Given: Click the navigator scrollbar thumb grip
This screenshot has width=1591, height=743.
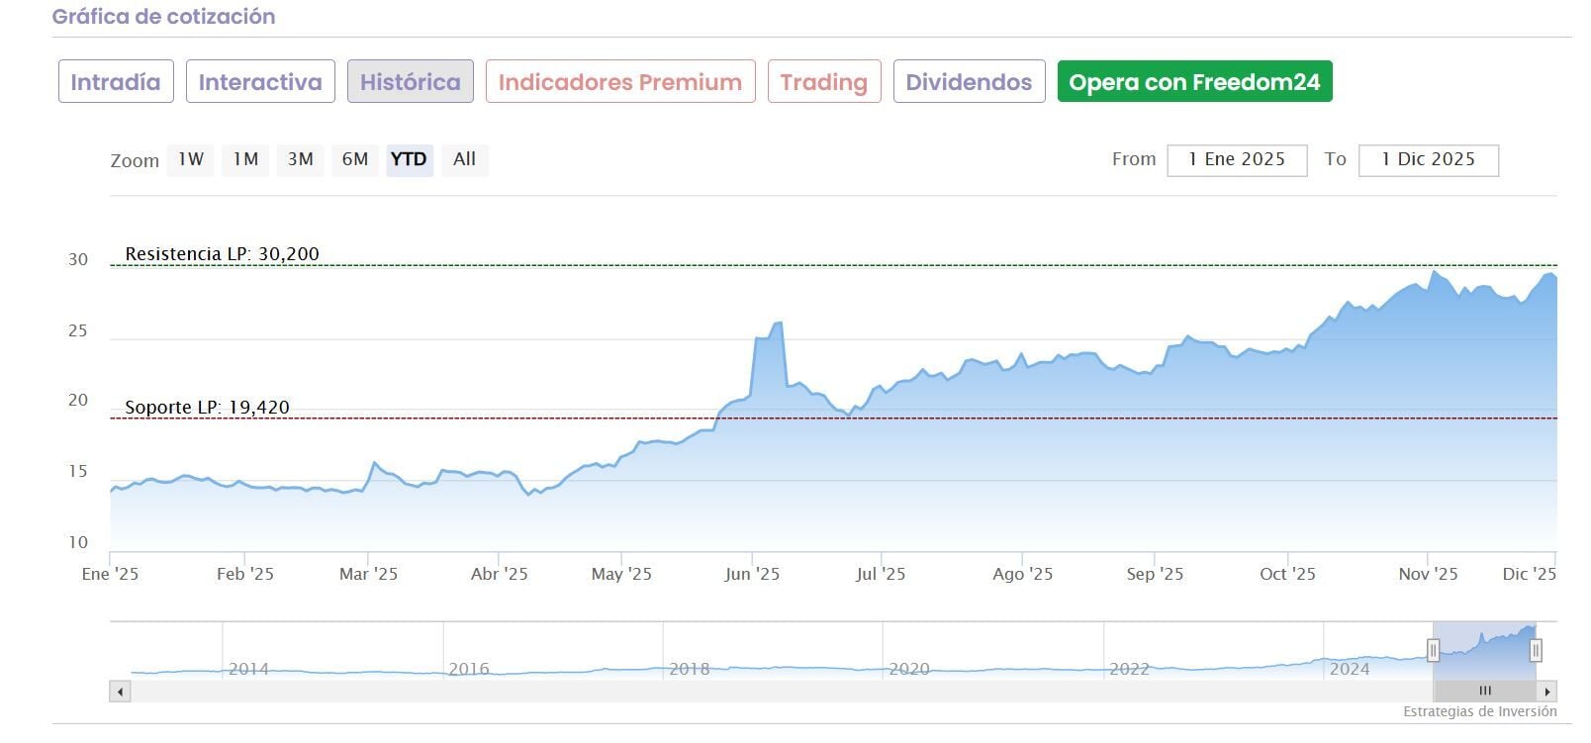Looking at the screenshot, I should click(x=1484, y=692).
